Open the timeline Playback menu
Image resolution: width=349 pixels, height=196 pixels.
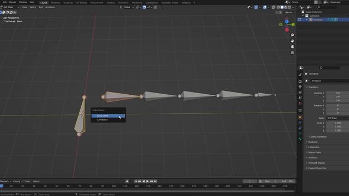coord(5,181)
